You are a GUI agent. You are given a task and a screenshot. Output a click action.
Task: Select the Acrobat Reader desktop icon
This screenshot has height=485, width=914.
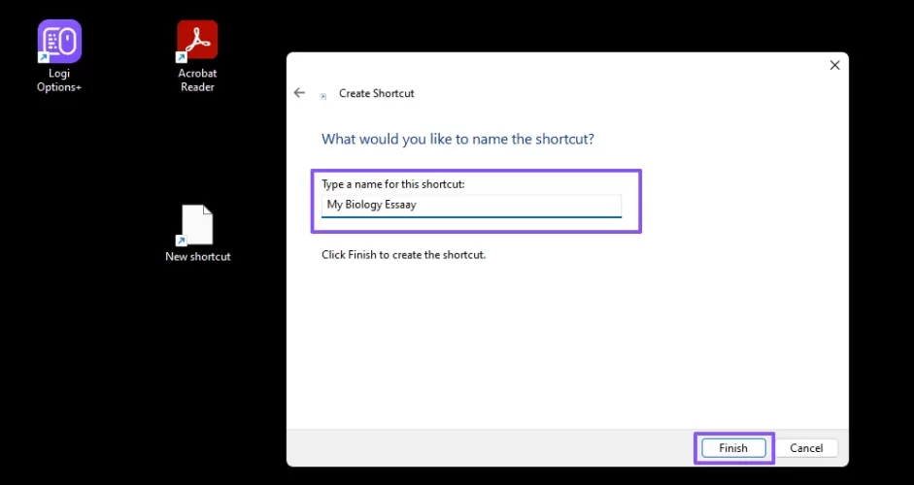(197, 41)
